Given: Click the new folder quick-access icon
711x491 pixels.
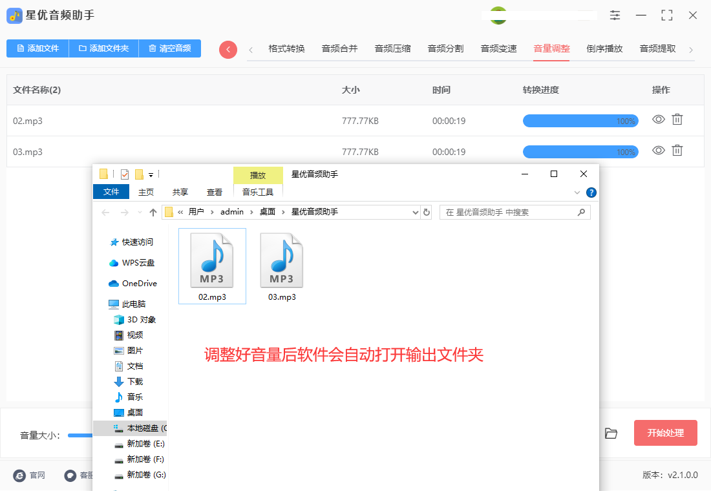Looking at the screenshot, I should click(x=139, y=174).
